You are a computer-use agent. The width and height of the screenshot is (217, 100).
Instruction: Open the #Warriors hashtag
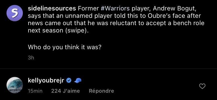(115, 9)
